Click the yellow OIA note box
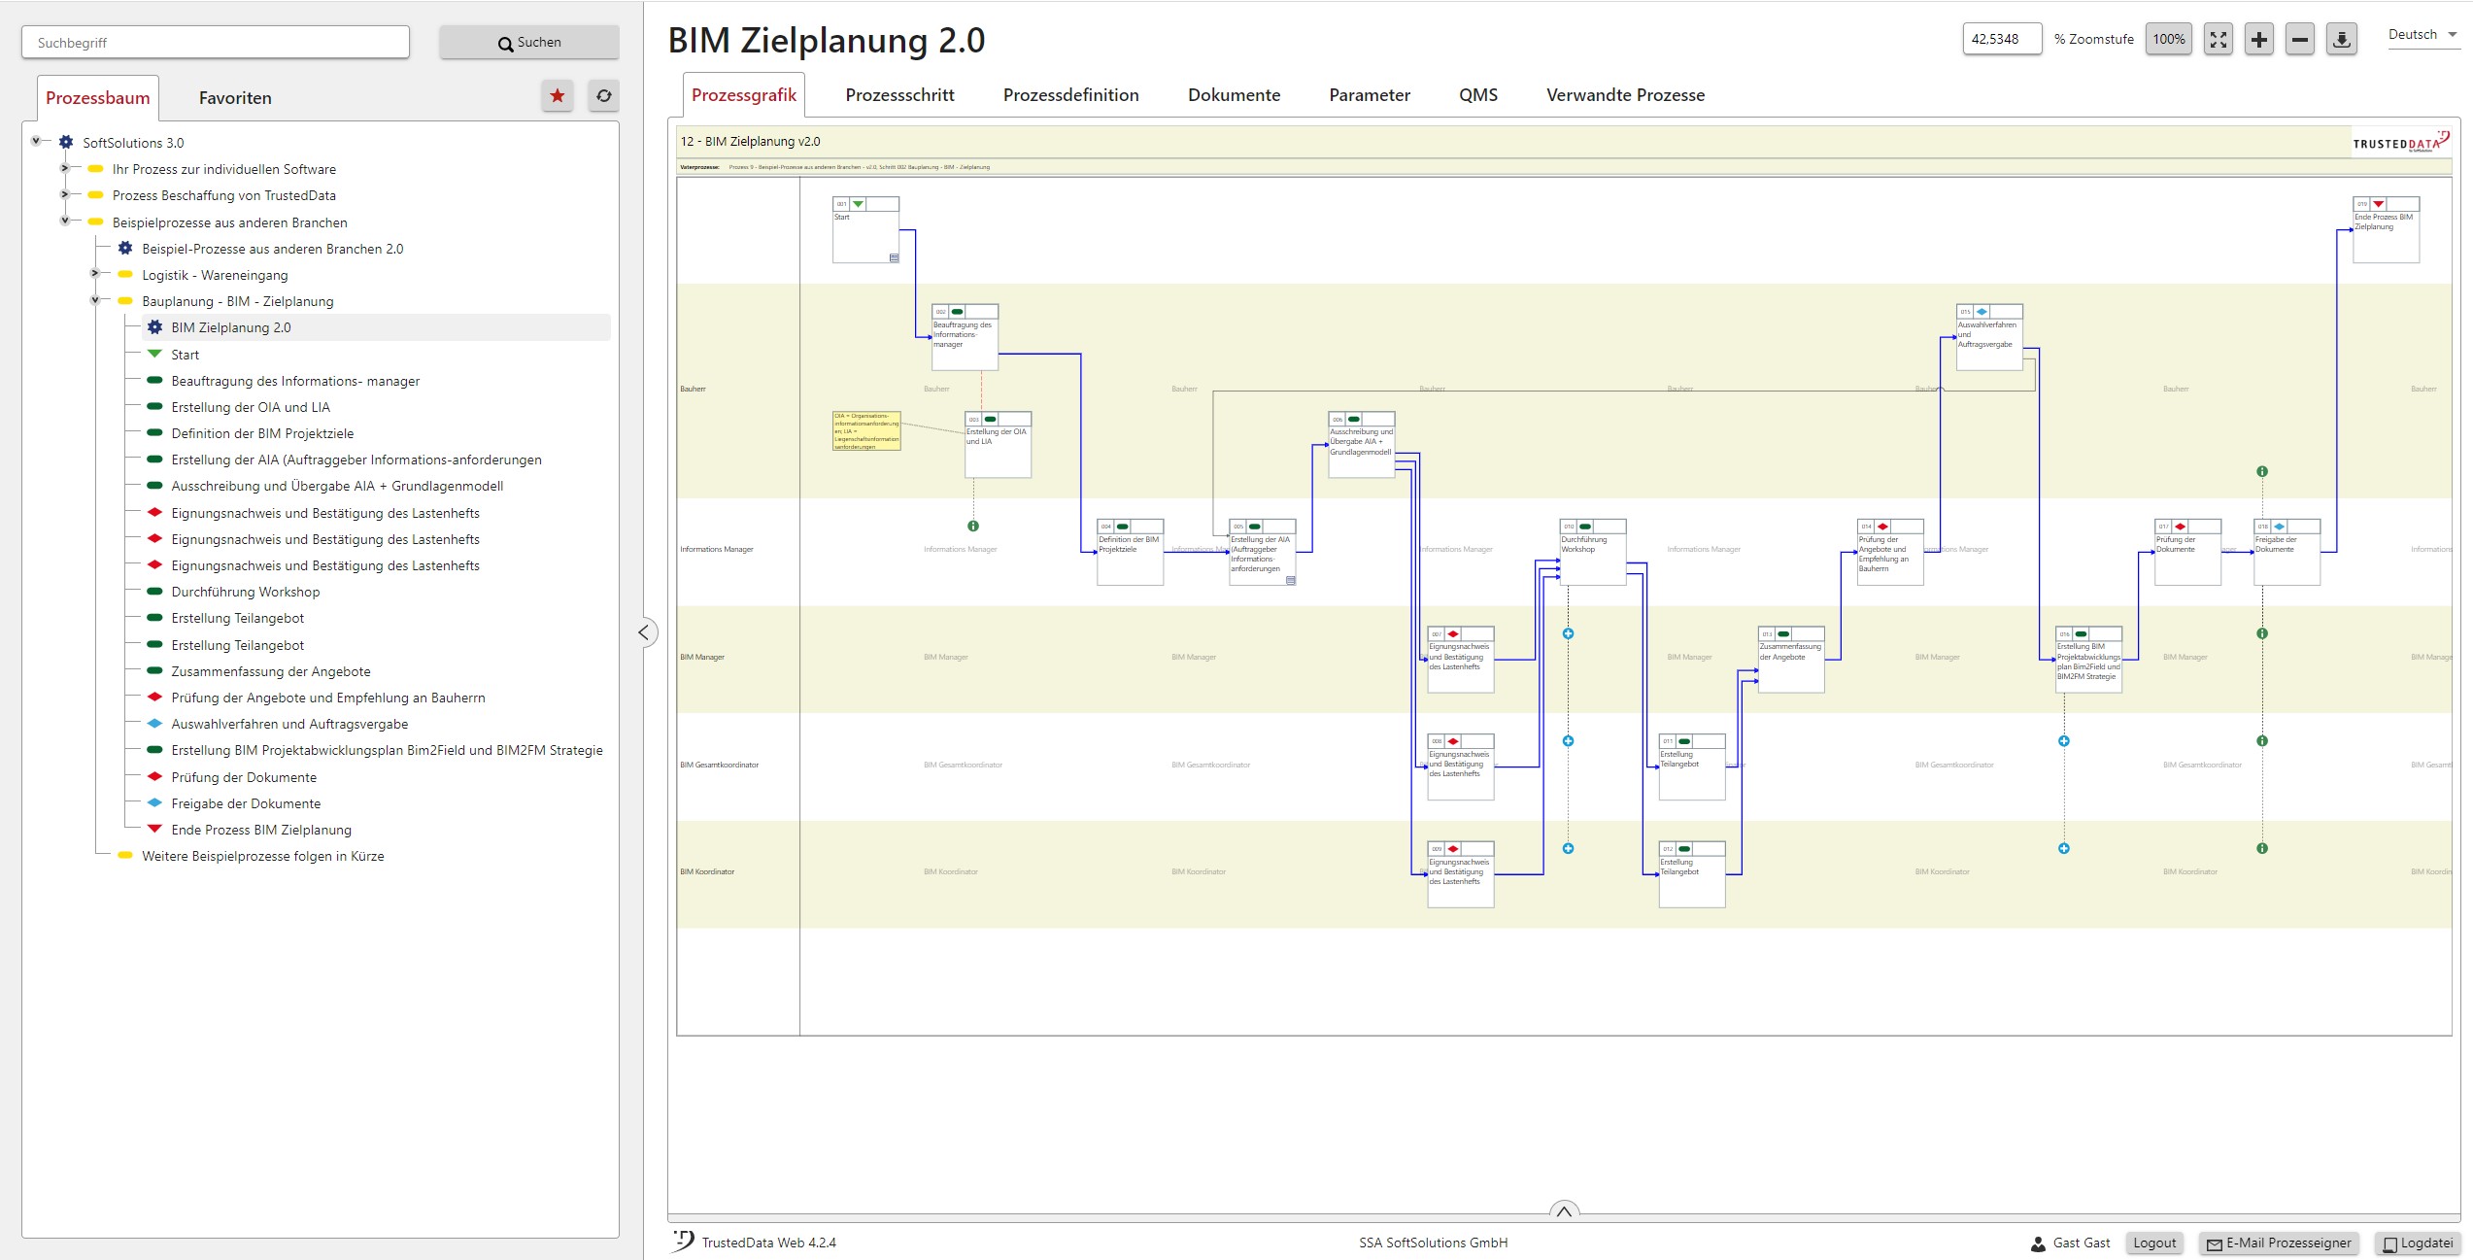Screen dimensions: 2473x1260 [866, 431]
